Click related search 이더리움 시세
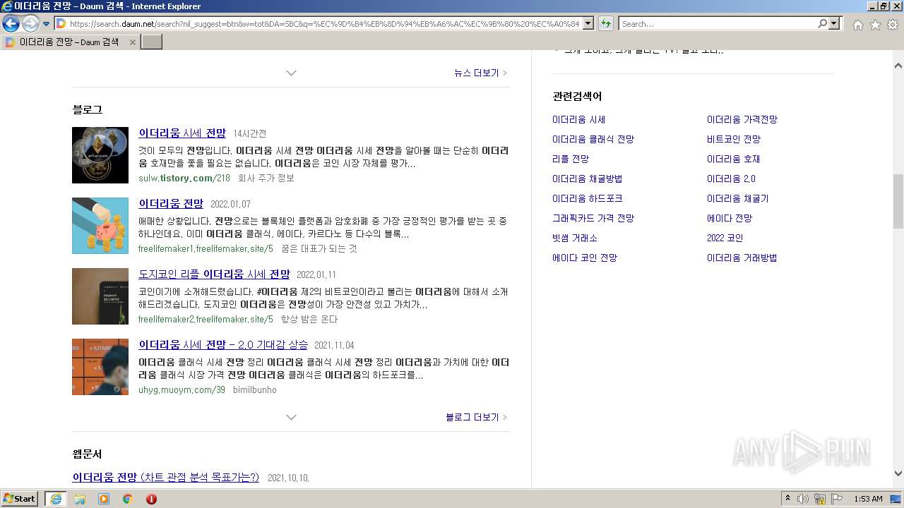The image size is (904, 508). (578, 120)
